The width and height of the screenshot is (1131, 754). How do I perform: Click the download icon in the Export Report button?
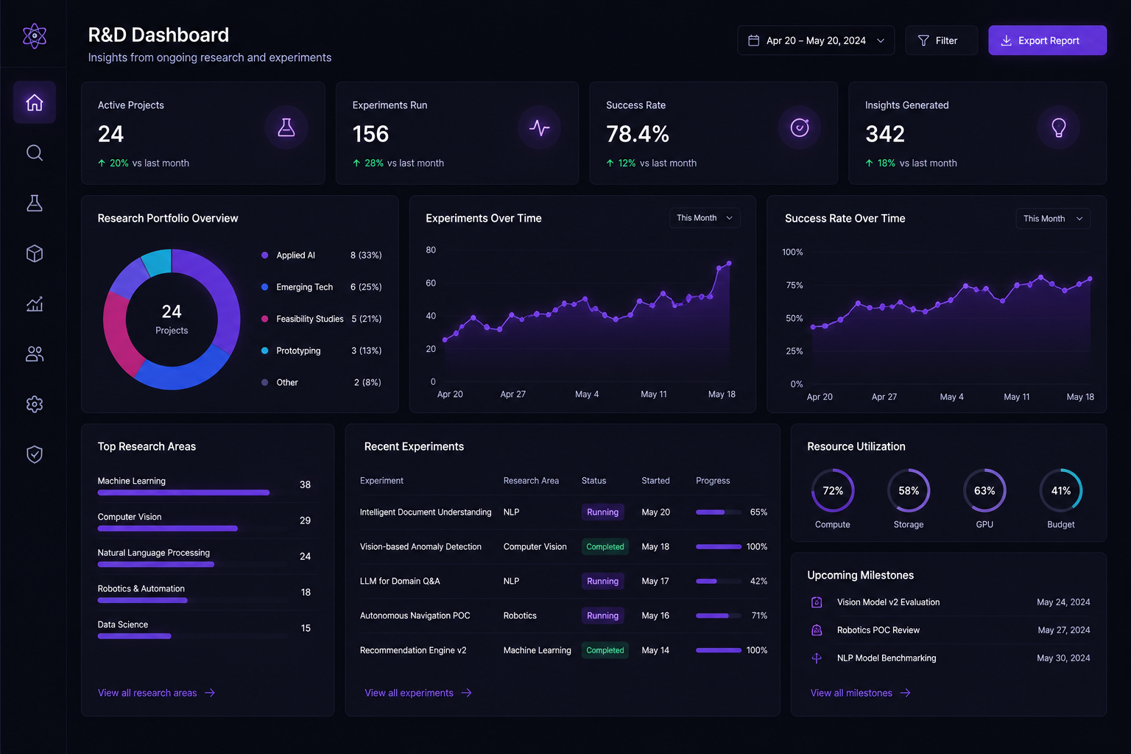[1006, 40]
